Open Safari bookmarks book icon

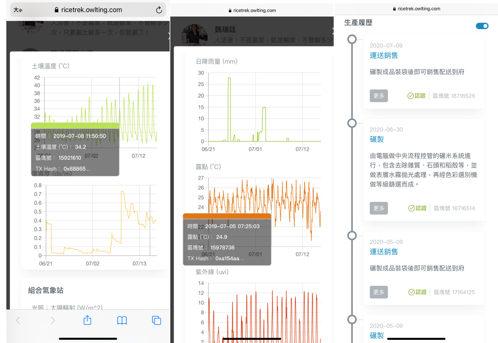click(122, 320)
